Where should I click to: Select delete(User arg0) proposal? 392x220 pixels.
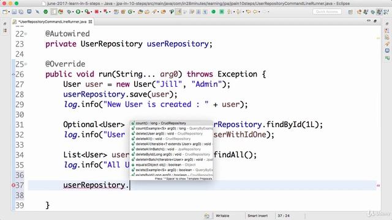pyautogui.click(x=171, y=134)
